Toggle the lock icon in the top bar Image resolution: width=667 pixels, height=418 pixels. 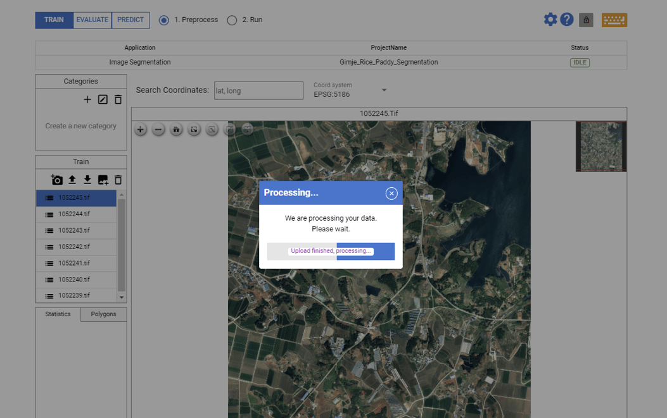tap(586, 20)
